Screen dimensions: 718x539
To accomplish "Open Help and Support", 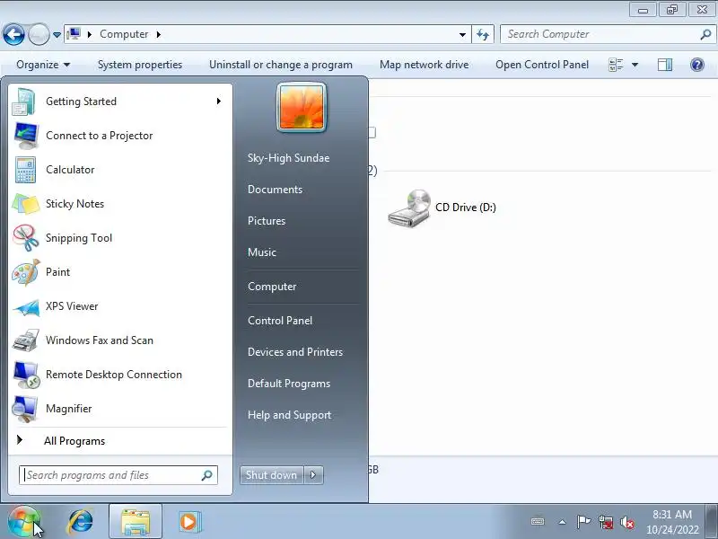I will click(x=289, y=415).
